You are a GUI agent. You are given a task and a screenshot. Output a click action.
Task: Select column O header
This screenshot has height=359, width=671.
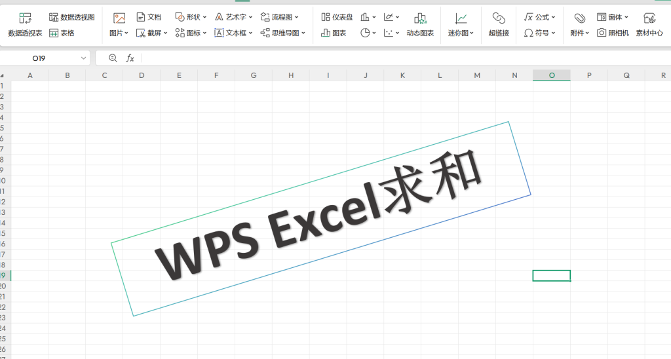pyautogui.click(x=552, y=75)
